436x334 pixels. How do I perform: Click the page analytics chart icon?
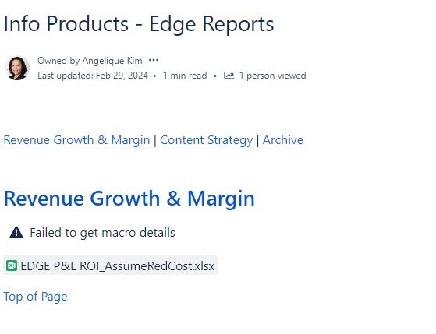point(229,76)
